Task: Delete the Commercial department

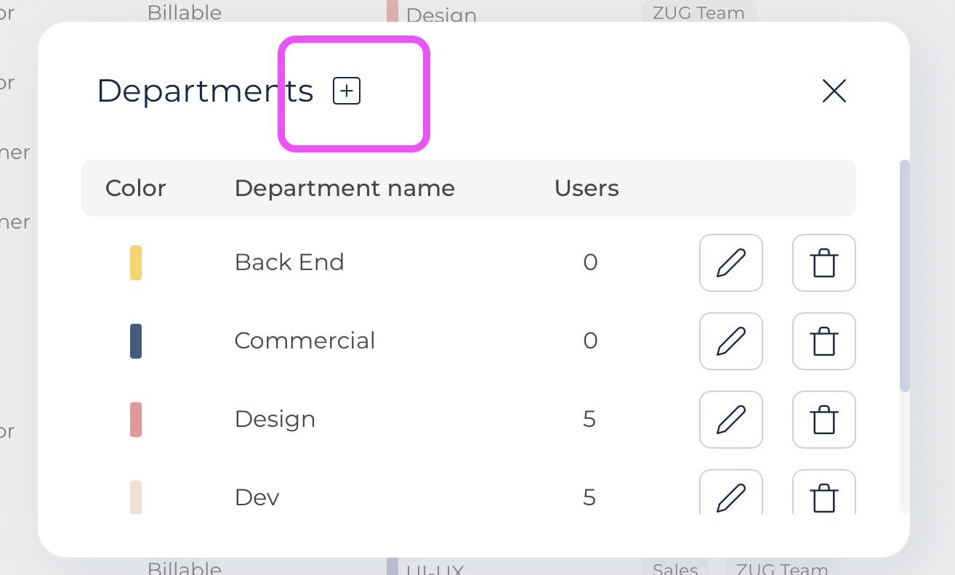Action: [x=823, y=341]
